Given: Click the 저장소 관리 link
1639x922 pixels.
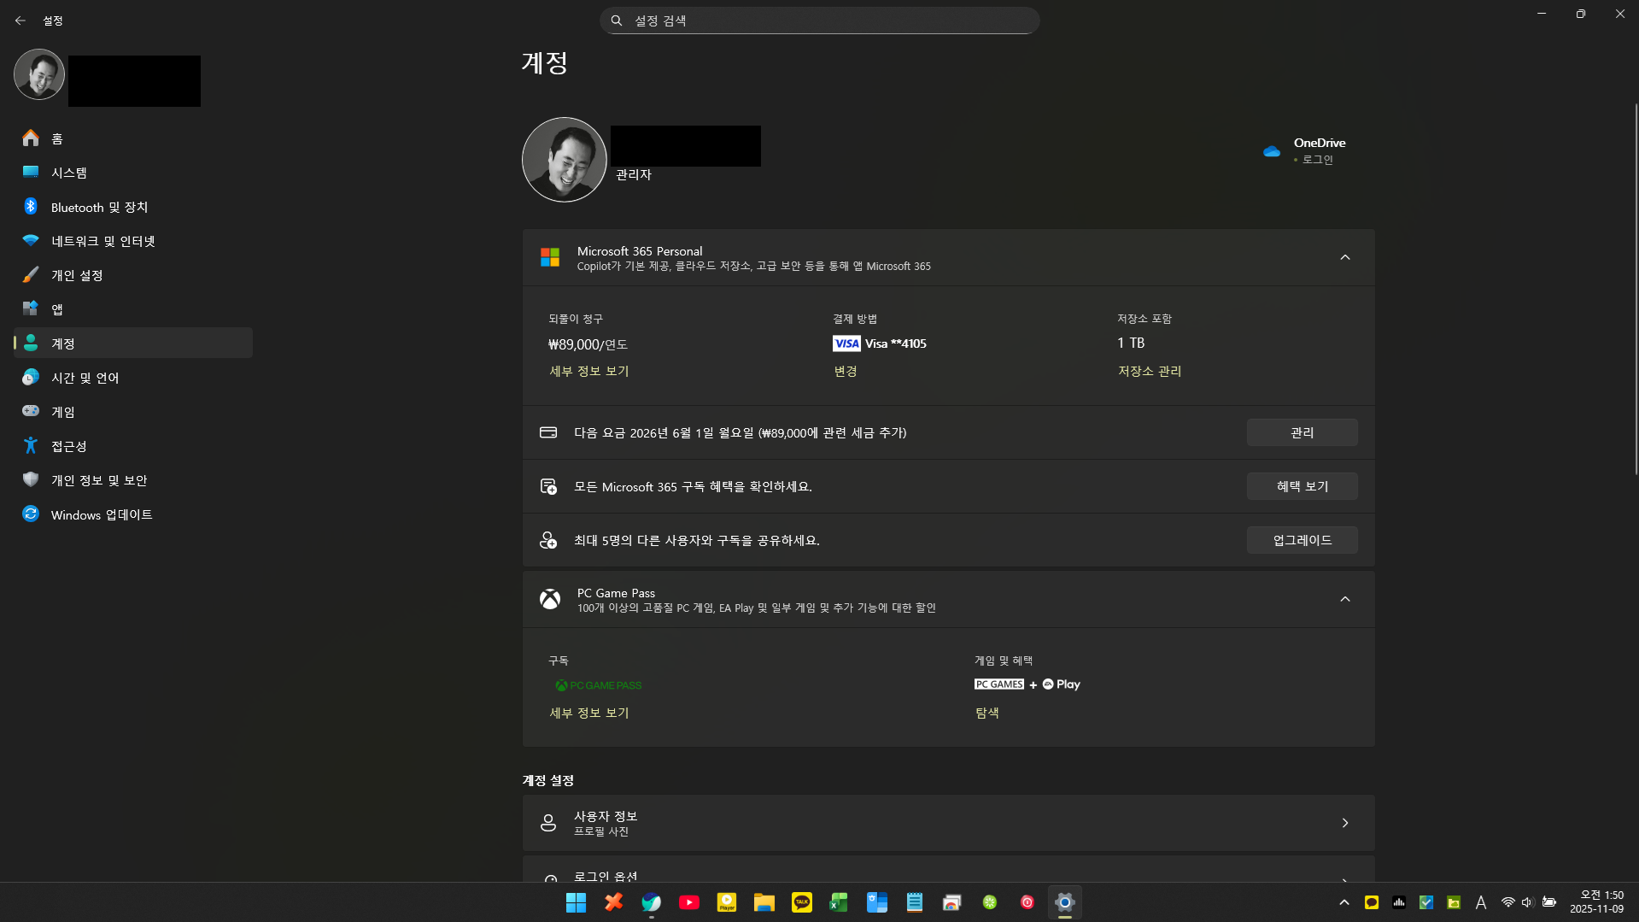Looking at the screenshot, I should click(x=1150, y=371).
